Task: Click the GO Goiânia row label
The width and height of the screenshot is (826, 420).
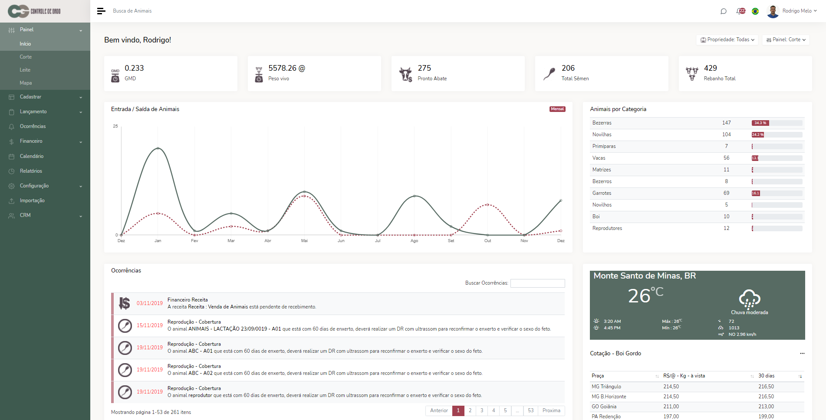Action: (x=604, y=407)
